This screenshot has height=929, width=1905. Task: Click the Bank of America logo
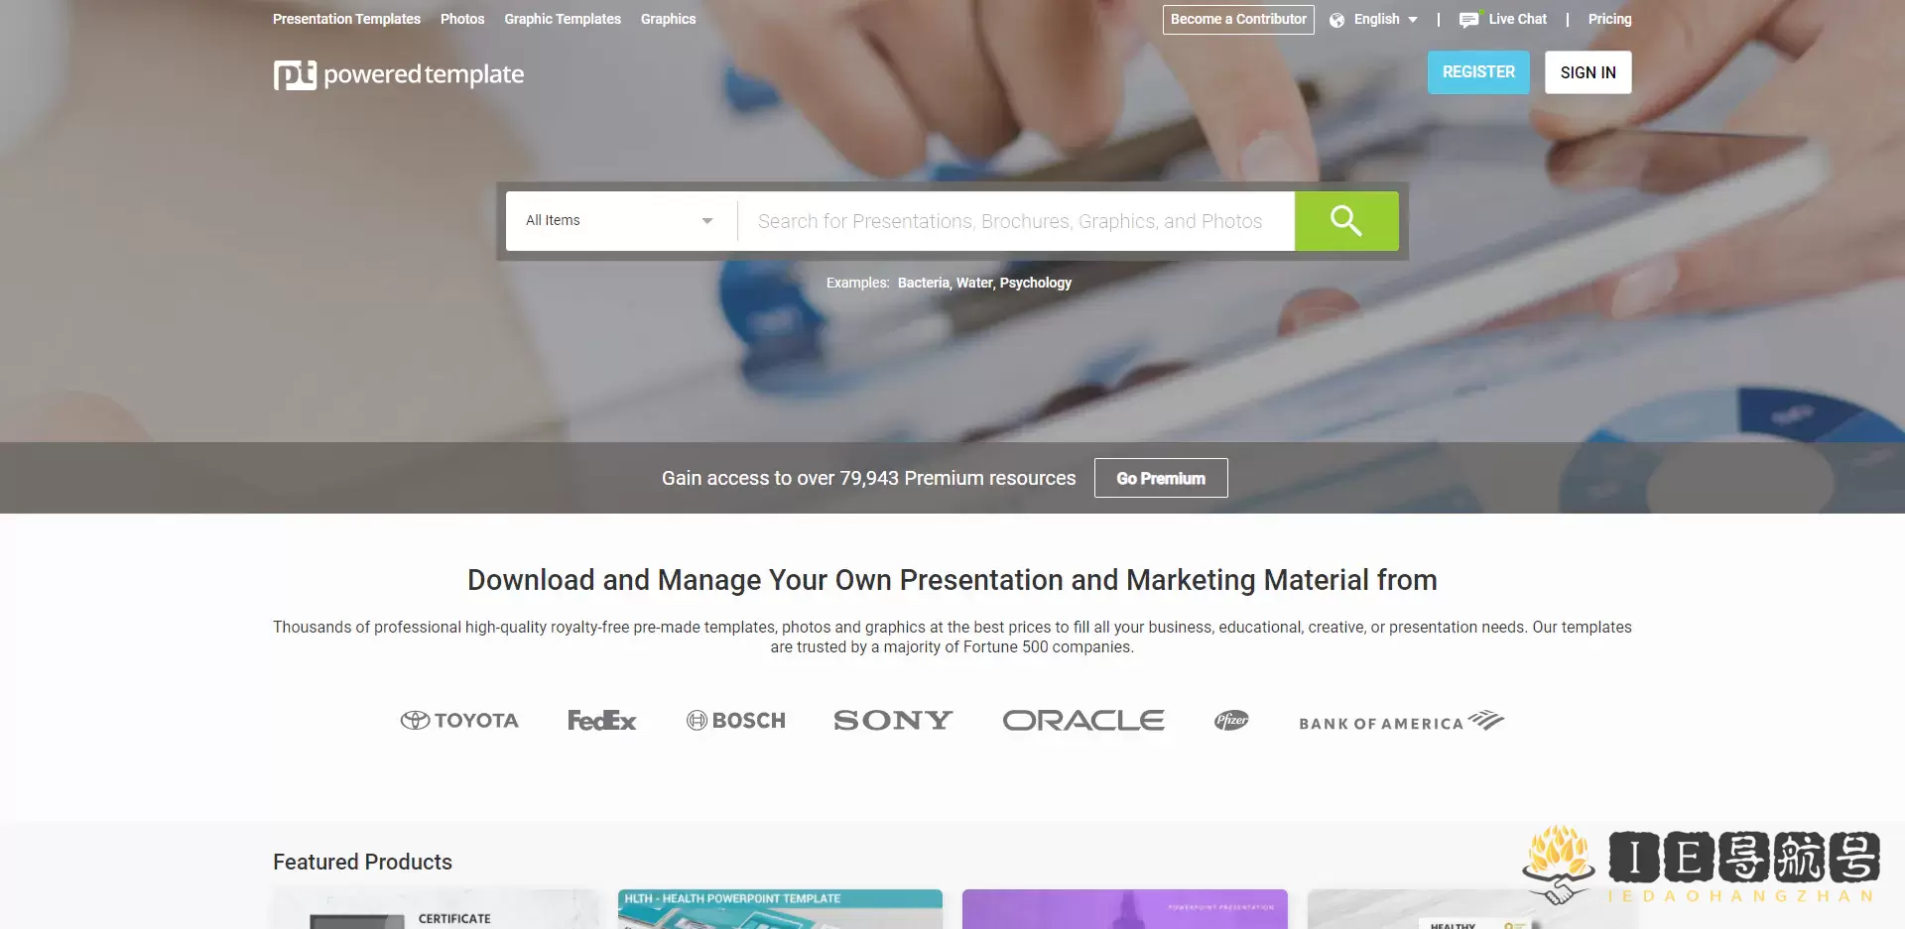pyautogui.click(x=1401, y=722)
